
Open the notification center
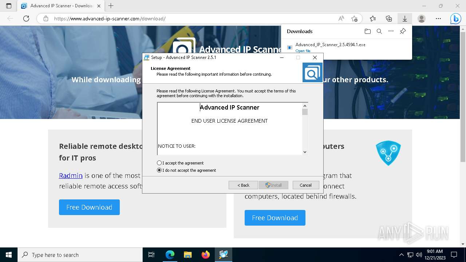tap(454, 255)
